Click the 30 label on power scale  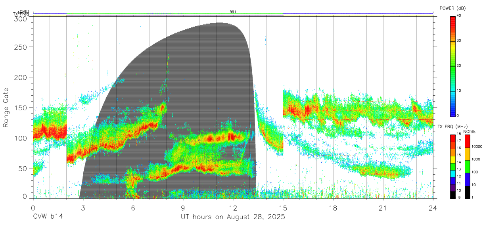point(460,41)
